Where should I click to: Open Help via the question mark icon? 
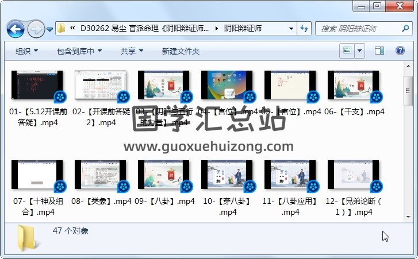click(400, 51)
